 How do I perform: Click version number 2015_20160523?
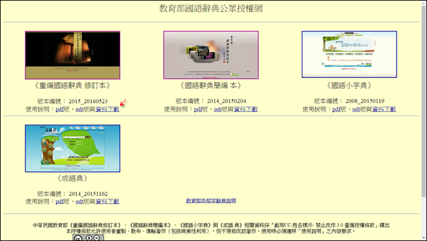(x=88, y=101)
